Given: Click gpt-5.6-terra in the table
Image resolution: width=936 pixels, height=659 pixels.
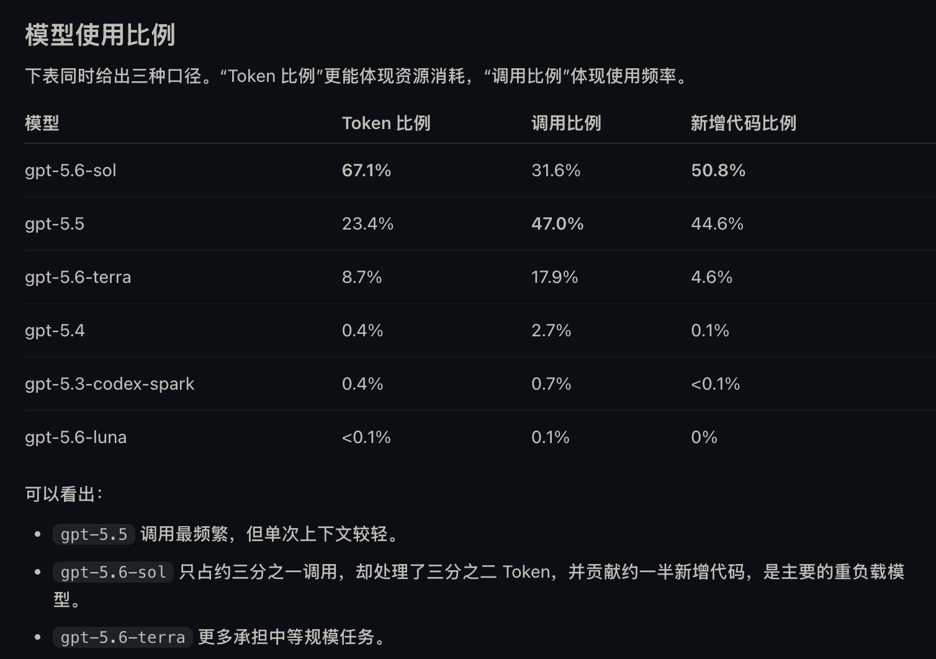Looking at the screenshot, I should (x=78, y=277).
